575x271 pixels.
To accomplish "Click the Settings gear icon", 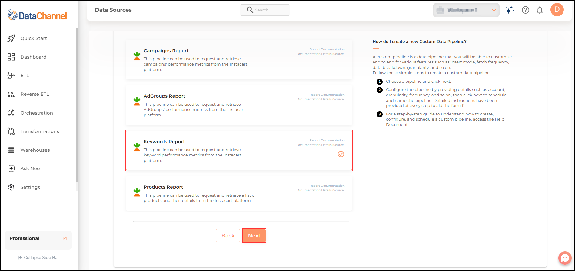I will click(11, 187).
